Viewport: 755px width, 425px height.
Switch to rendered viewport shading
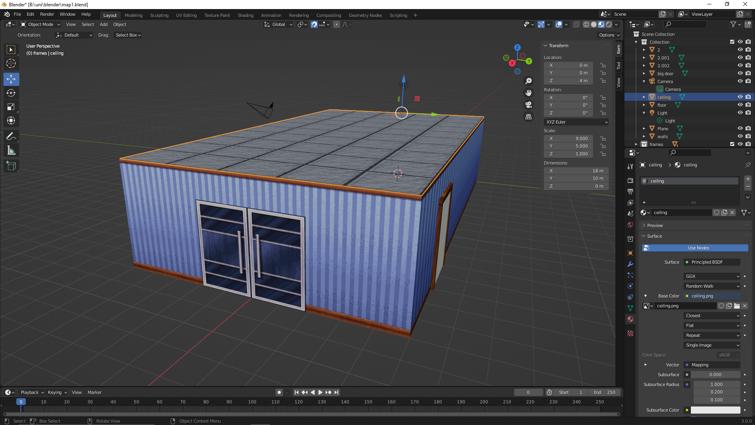point(609,24)
